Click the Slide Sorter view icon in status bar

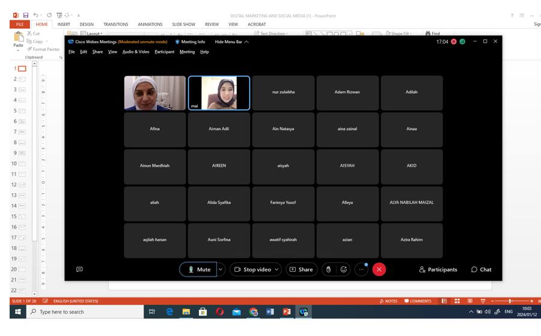point(457,301)
